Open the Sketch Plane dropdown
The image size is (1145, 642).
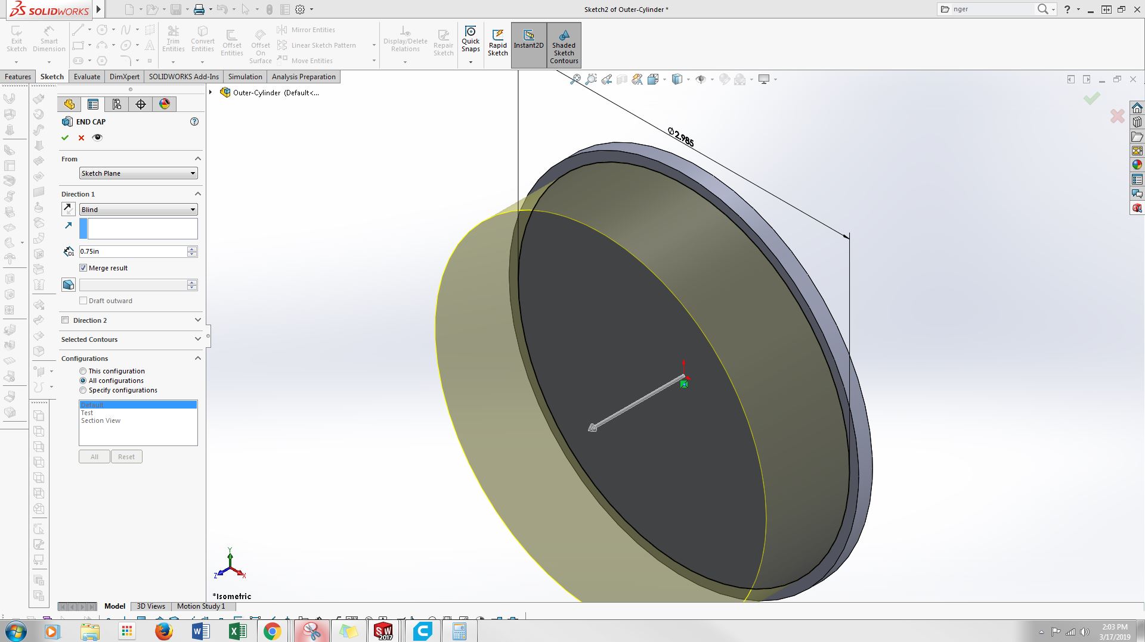[x=138, y=173]
